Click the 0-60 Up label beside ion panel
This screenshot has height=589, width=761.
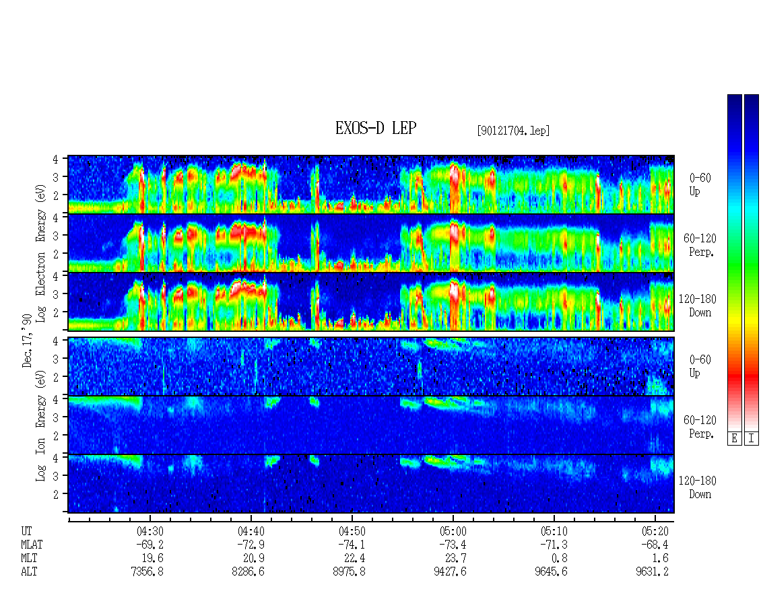pos(700,366)
